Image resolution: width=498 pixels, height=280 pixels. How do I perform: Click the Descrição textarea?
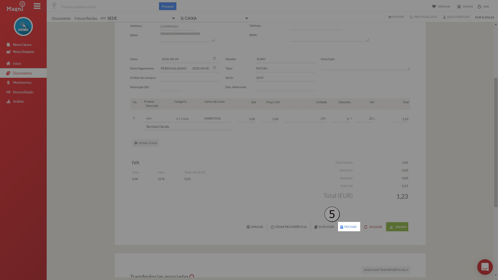click(365, 67)
